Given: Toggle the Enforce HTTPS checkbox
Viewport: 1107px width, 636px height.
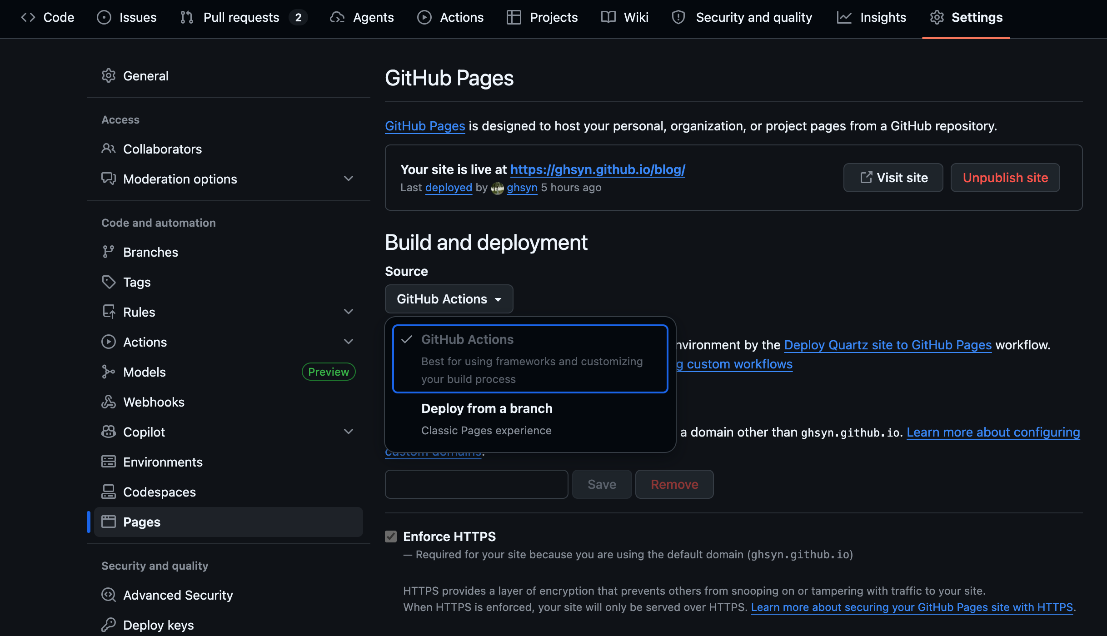Looking at the screenshot, I should 391,537.
